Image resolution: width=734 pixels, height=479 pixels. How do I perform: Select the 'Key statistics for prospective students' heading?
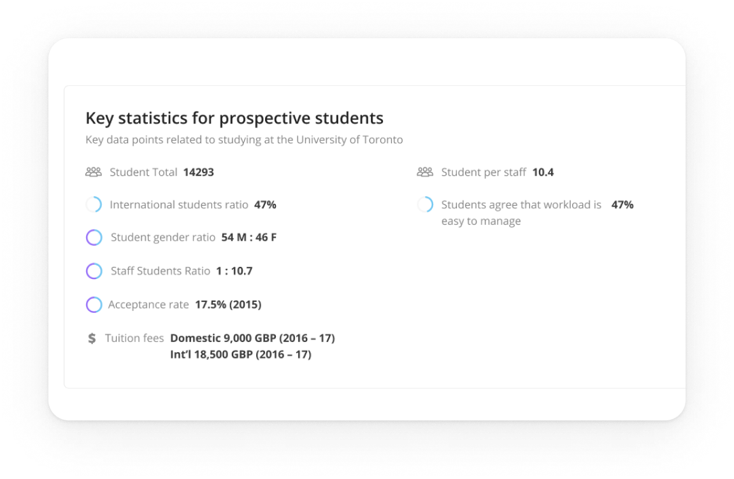click(234, 118)
